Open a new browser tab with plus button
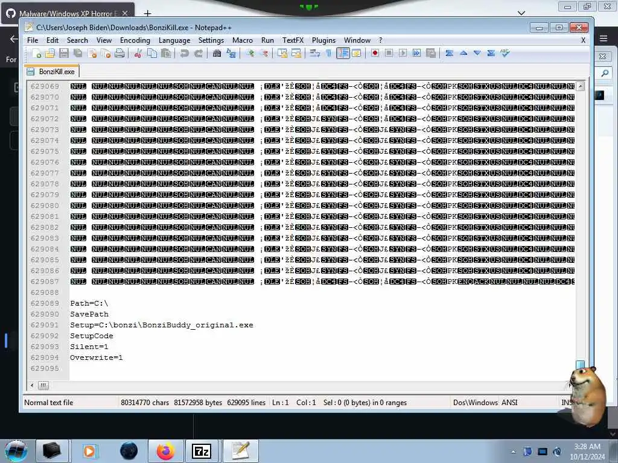 point(147,13)
